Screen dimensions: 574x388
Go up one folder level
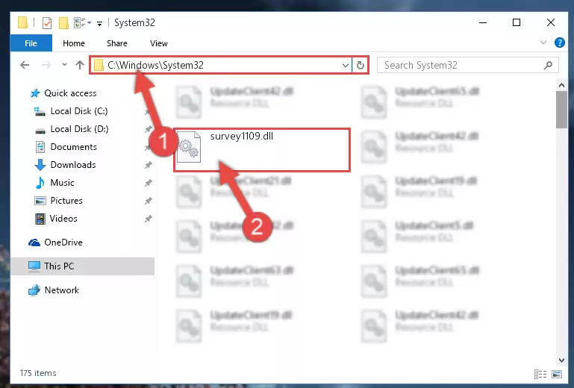point(80,65)
